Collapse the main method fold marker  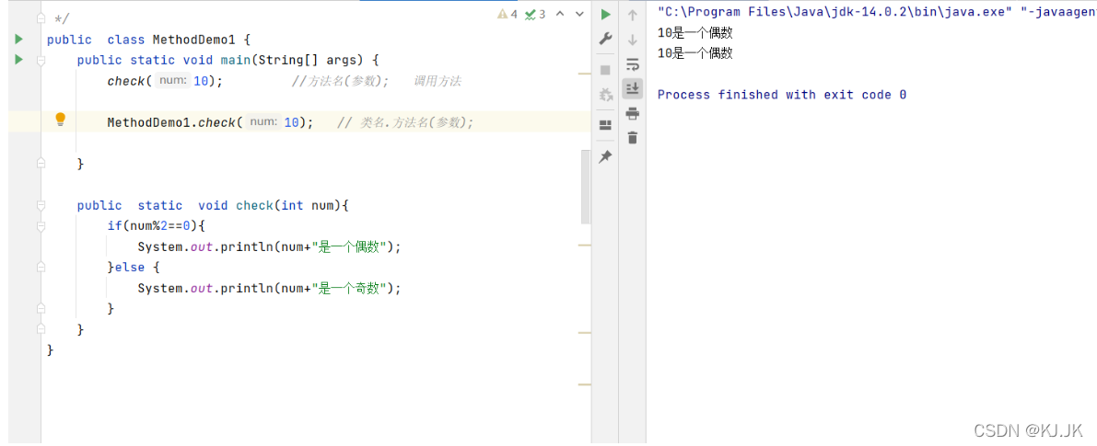click(x=41, y=61)
